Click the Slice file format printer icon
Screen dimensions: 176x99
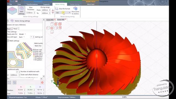coord(57,9)
